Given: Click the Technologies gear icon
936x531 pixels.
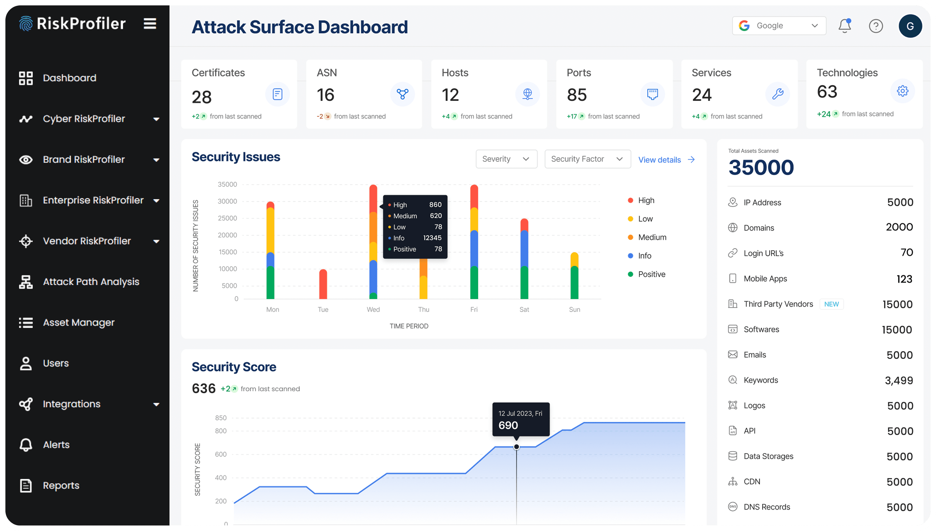Looking at the screenshot, I should 902,91.
